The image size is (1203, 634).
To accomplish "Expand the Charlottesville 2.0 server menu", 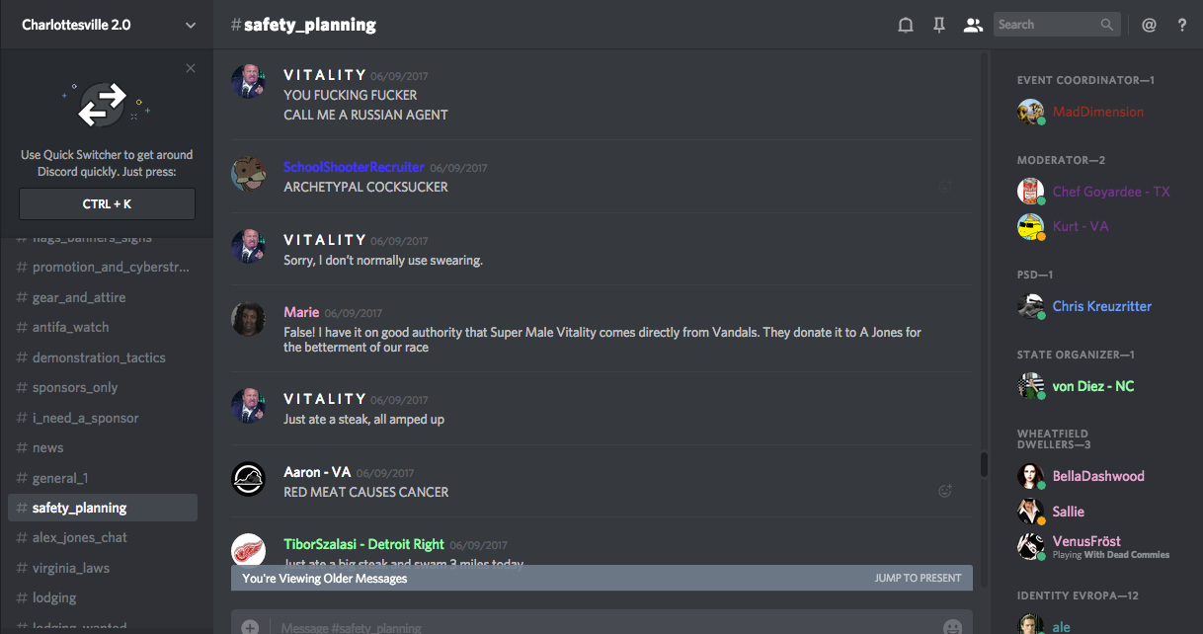I will (x=191, y=25).
